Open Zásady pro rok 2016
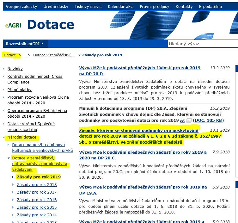This screenshot has height=223, width=238. 37,200
